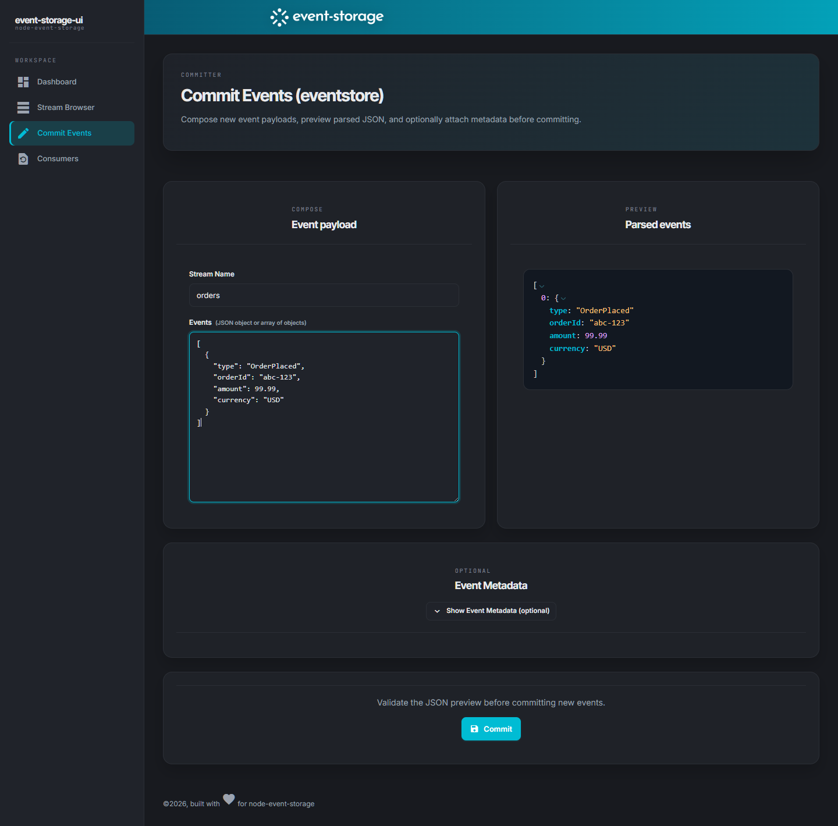The height and width of the screenshot is (826, 838).
Task: Select Commit Events in sidebar
Action: coord(72,133)
